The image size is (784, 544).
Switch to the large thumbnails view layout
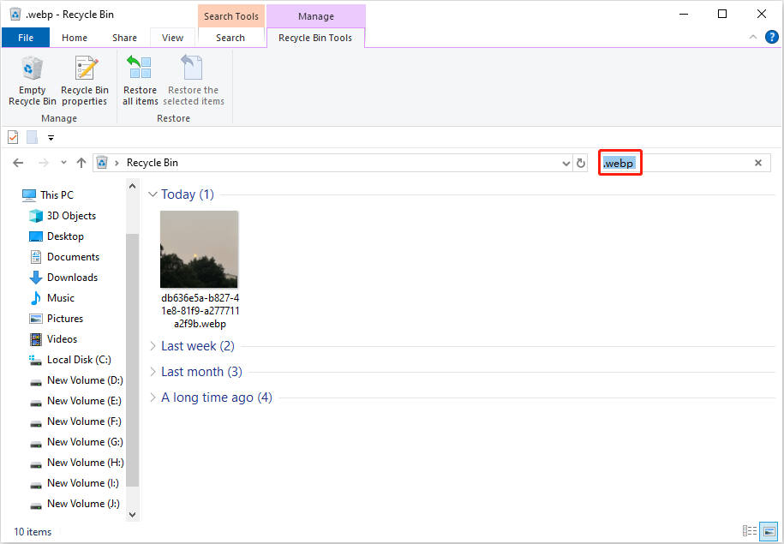[x=768, y=531]
